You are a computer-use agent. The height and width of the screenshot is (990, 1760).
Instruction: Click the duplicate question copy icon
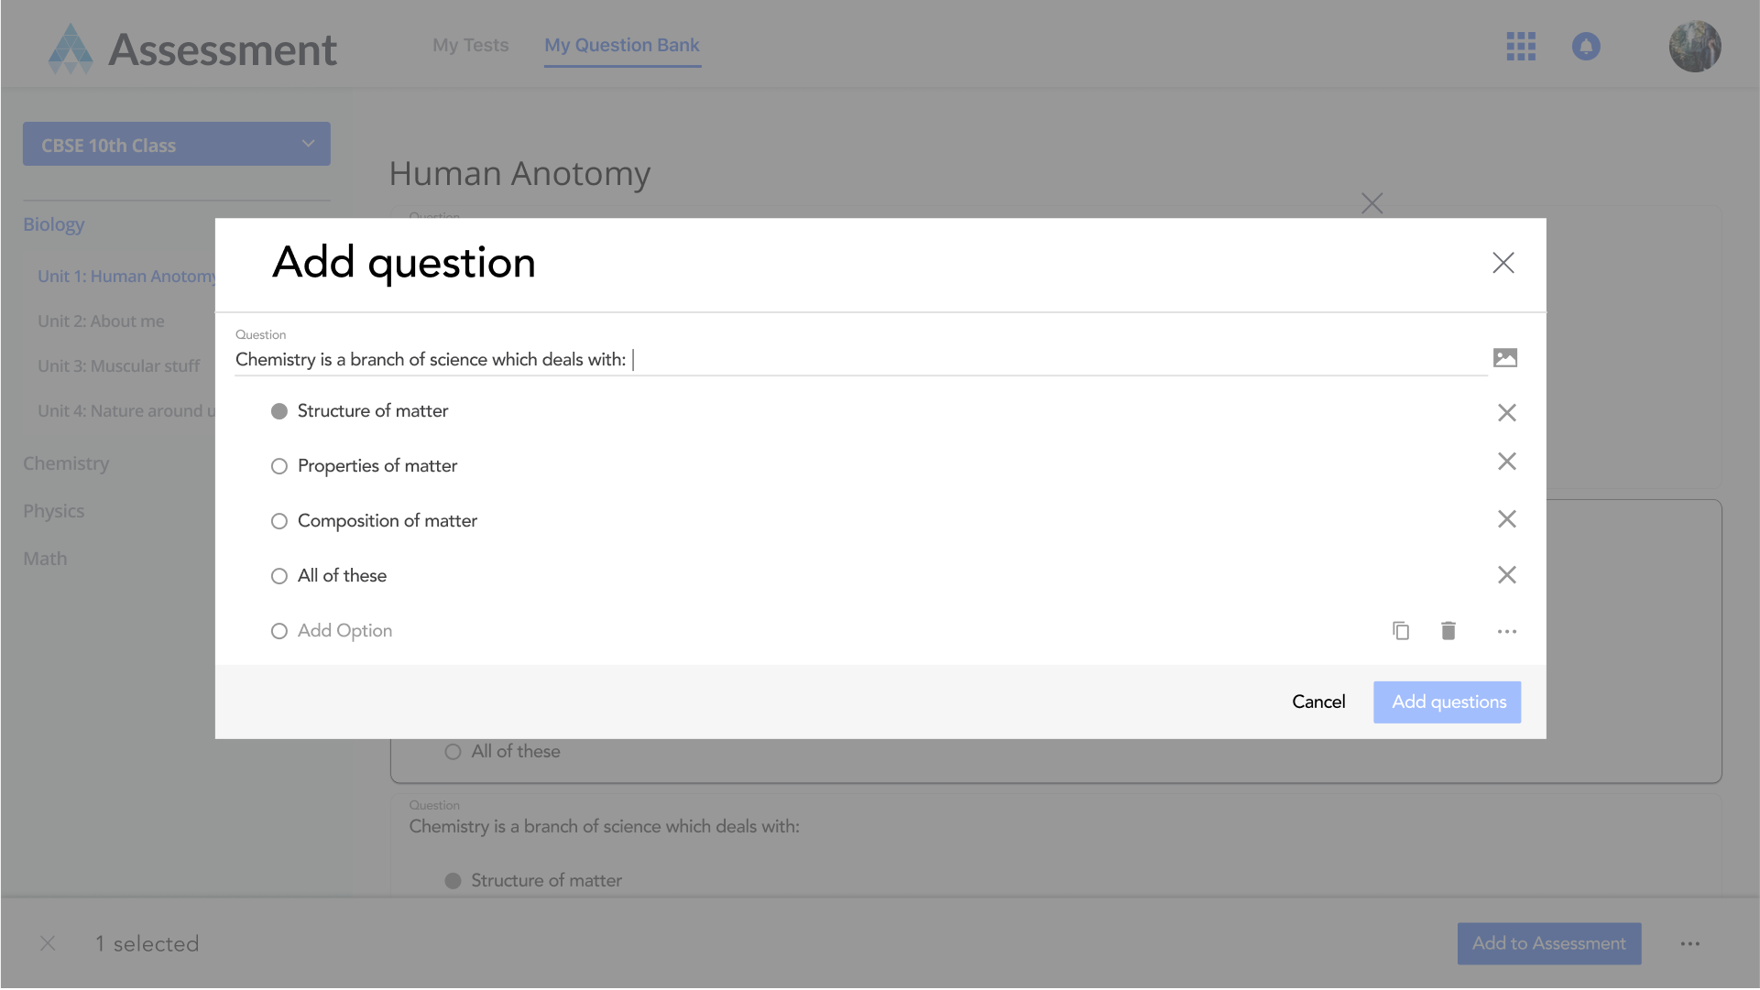pos(1400,630)
